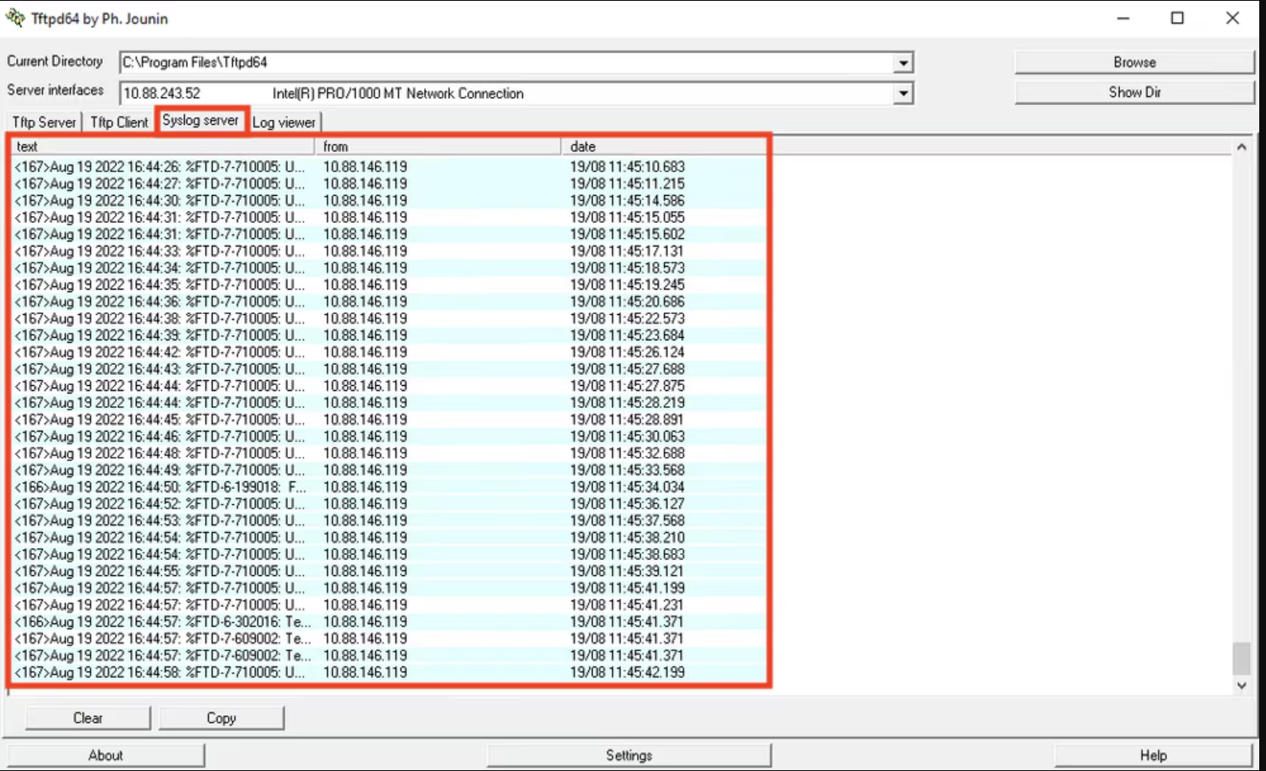The width and height of the screenshot is (1266, 771).
Task: Expand the Current Directory dropdown
Action: click(903, 62)
